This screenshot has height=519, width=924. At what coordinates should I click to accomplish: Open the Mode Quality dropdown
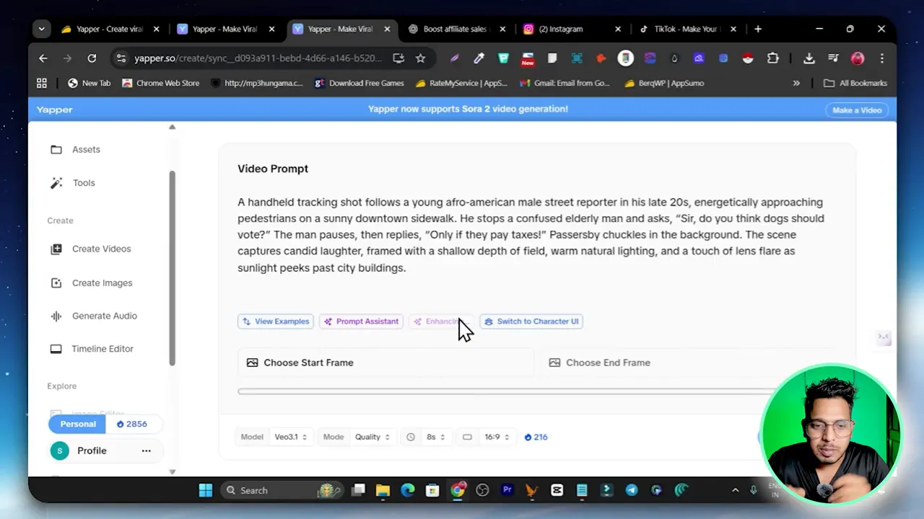pyautogui.click(x=372, y=436)
